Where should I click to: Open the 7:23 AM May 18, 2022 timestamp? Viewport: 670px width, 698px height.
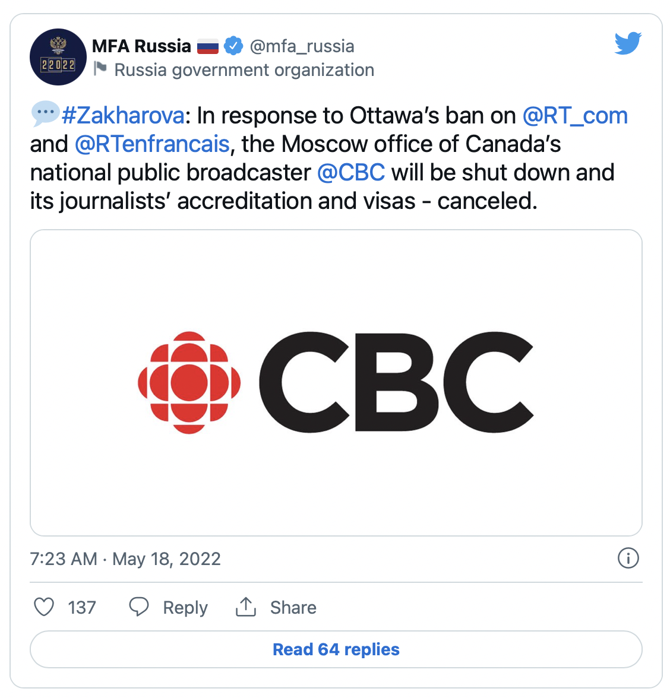point(125,559)
